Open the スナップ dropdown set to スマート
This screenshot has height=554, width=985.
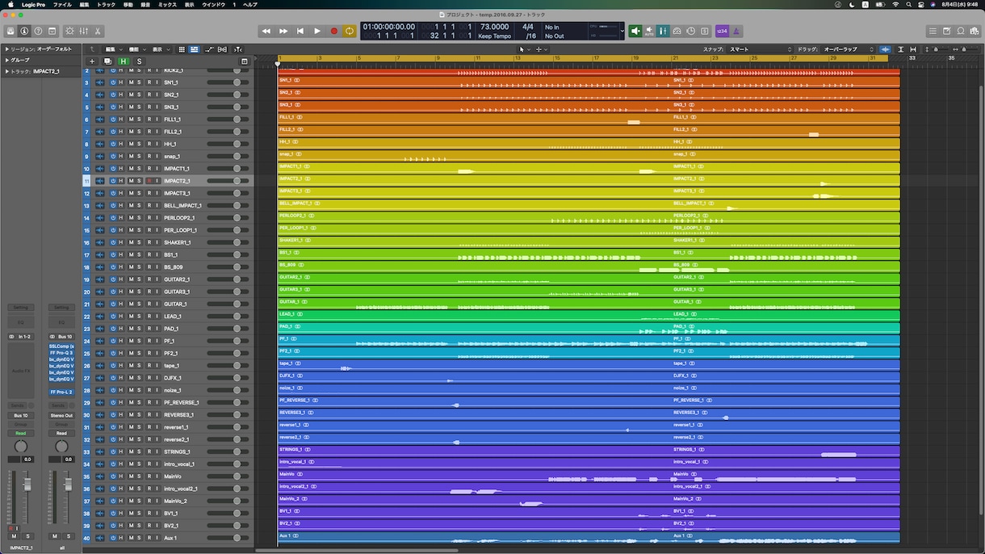761,49
